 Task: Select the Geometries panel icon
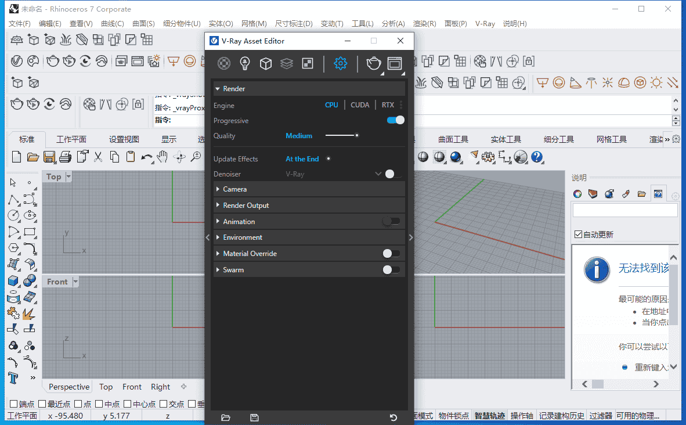point(265,63)
